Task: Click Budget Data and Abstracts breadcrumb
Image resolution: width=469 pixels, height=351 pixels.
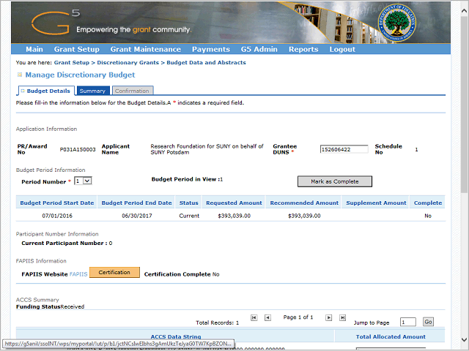Action: pos(206,63)
